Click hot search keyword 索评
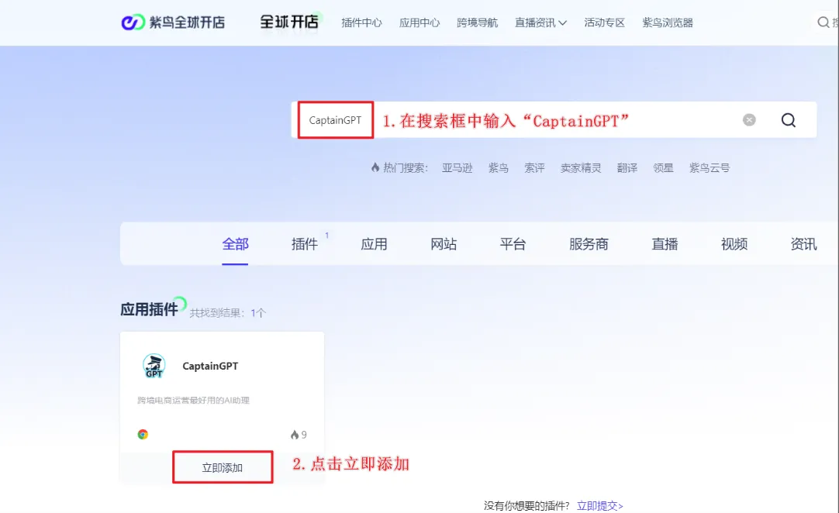This screenshot has width=839, height=513. point(534,168)
